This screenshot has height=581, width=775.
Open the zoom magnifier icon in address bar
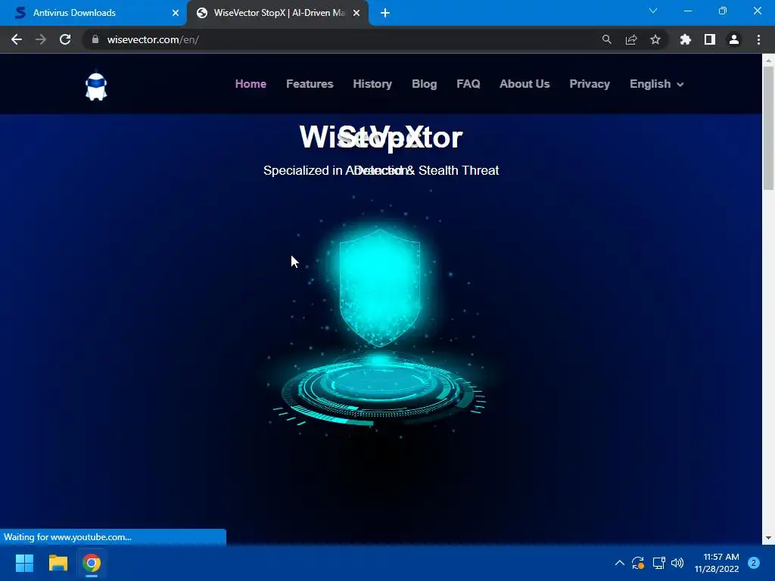(x=606, y=39)
